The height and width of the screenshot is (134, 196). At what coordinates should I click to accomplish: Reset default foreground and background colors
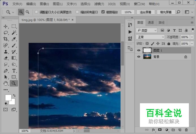pos(6,104)
